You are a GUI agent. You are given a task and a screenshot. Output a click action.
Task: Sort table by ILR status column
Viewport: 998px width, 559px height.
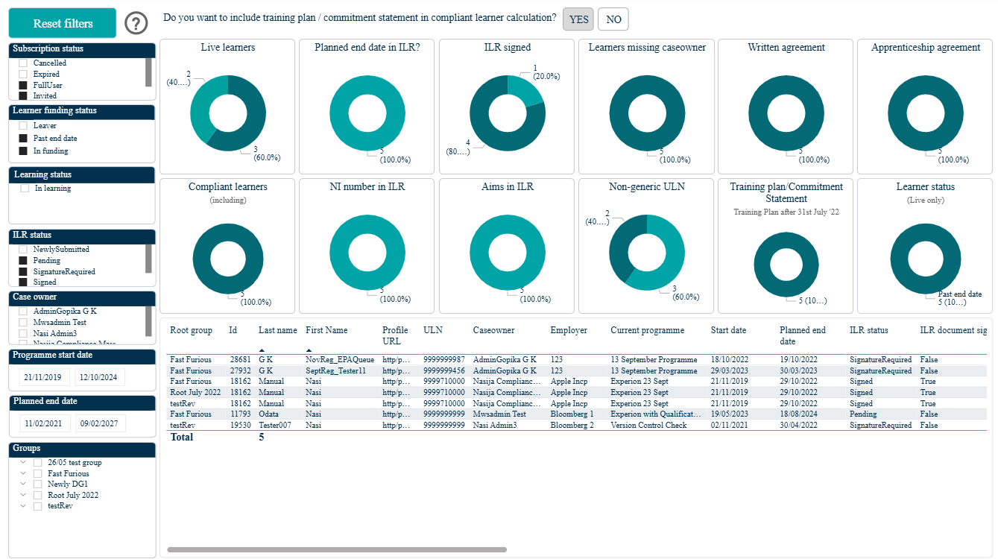tap(869, 330)
